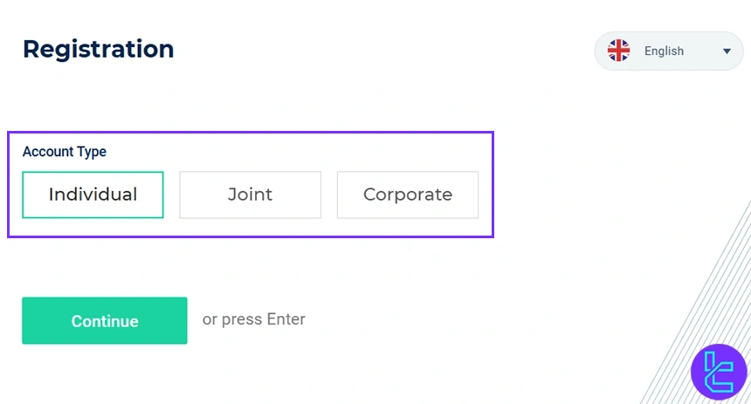Select the Corporate account type

tap(407, 195)
